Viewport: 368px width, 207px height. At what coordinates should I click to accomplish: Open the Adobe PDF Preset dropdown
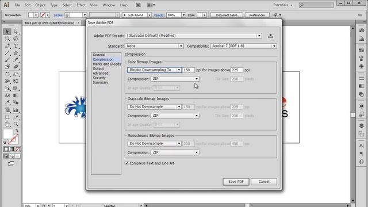click(193, 36)
